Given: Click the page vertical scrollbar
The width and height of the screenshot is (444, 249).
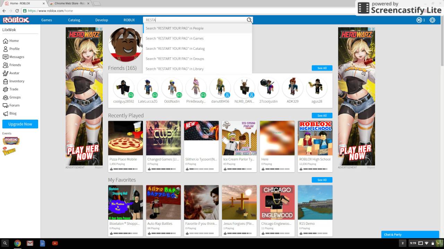Looking at the screenshot, I should tap(442, 45).
